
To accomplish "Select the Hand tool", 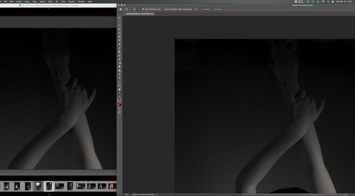I will click(x=119, y=89).
